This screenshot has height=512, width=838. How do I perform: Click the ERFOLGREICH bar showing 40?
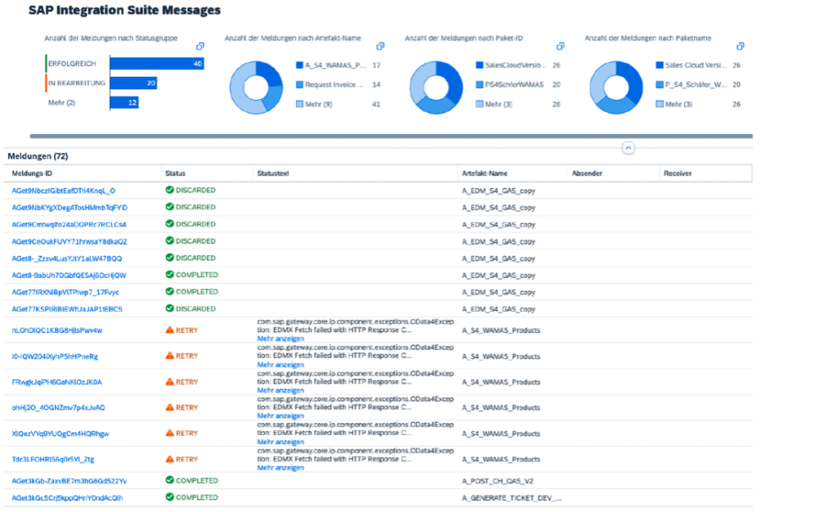[x=157, y=64]
